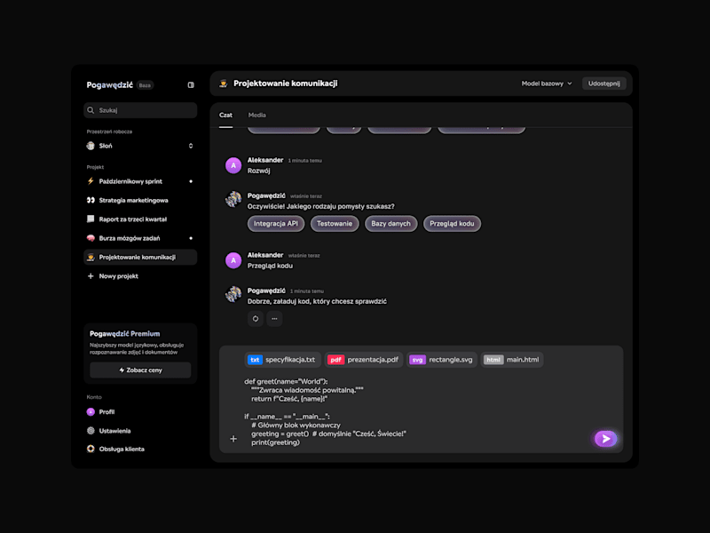Click the Baza plan badge
Screen dimensions: 710x533
click(145, 85)
